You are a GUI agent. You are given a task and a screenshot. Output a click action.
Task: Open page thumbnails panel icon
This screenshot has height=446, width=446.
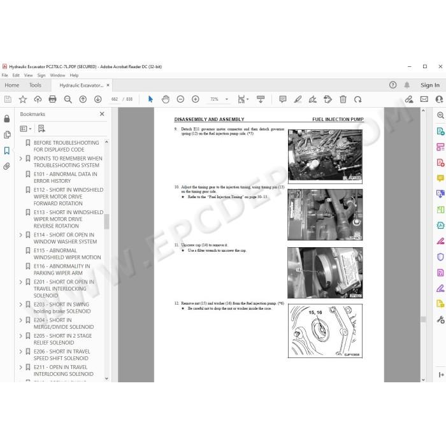click(7, 134)
